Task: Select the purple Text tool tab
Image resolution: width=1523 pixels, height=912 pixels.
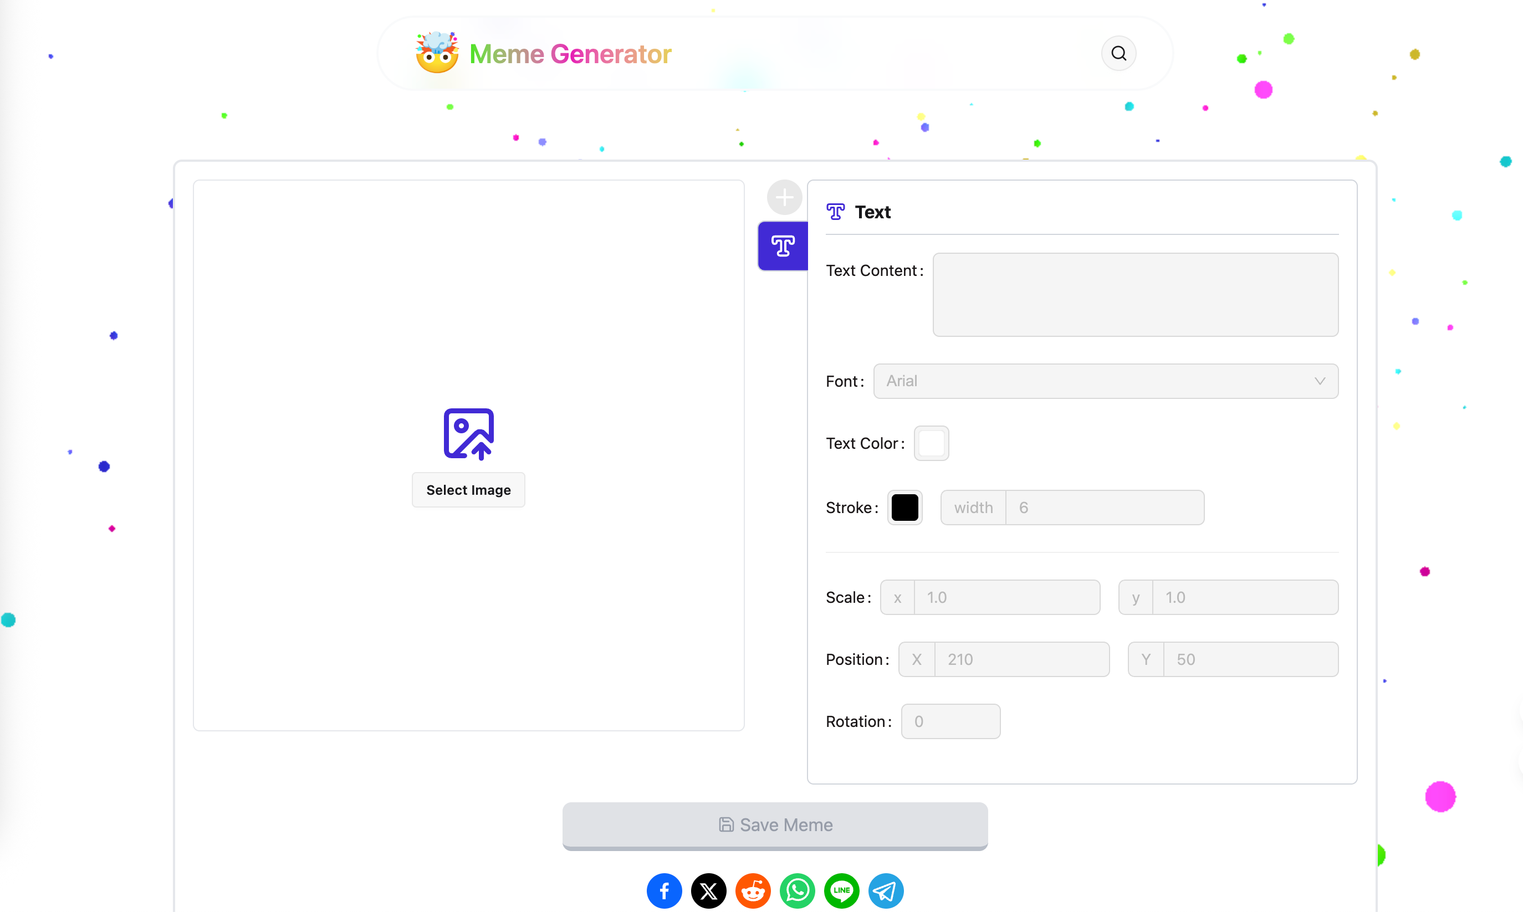Action: point(783,246)
